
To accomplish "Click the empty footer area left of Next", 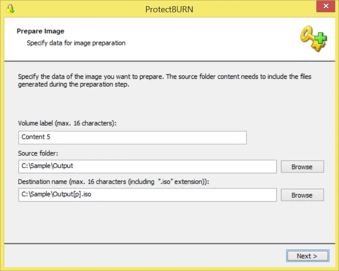I will pyautogui.click(x=141, y=256).
